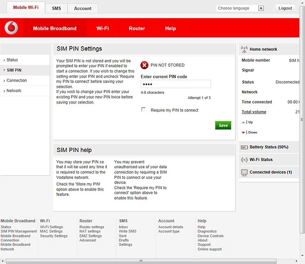Enable Require my PIN to connect checkbox
The height and width of the screenshot is (264, 305).
143,110
